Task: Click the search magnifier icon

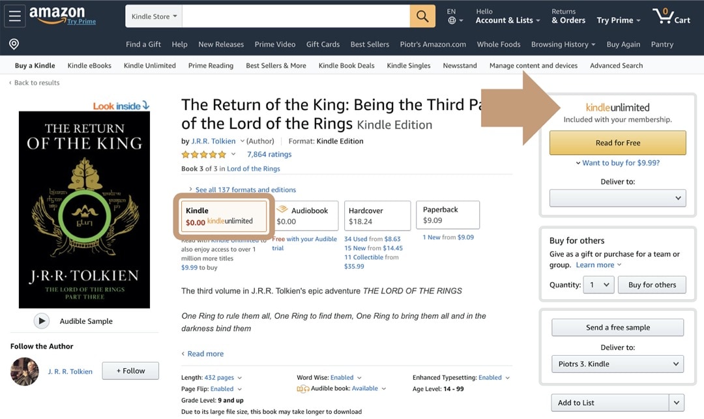Action: coord(422,16)
